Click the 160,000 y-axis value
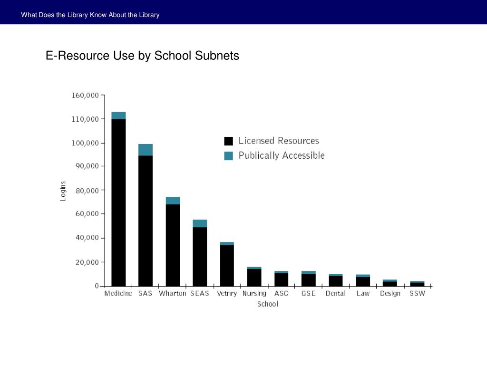 click(85, 95)
